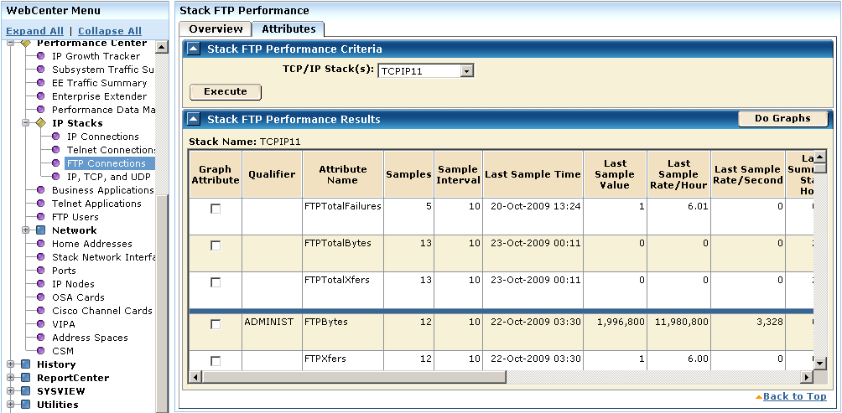Click the Telnet Connections bullet icon

click(x=56, y=150)
